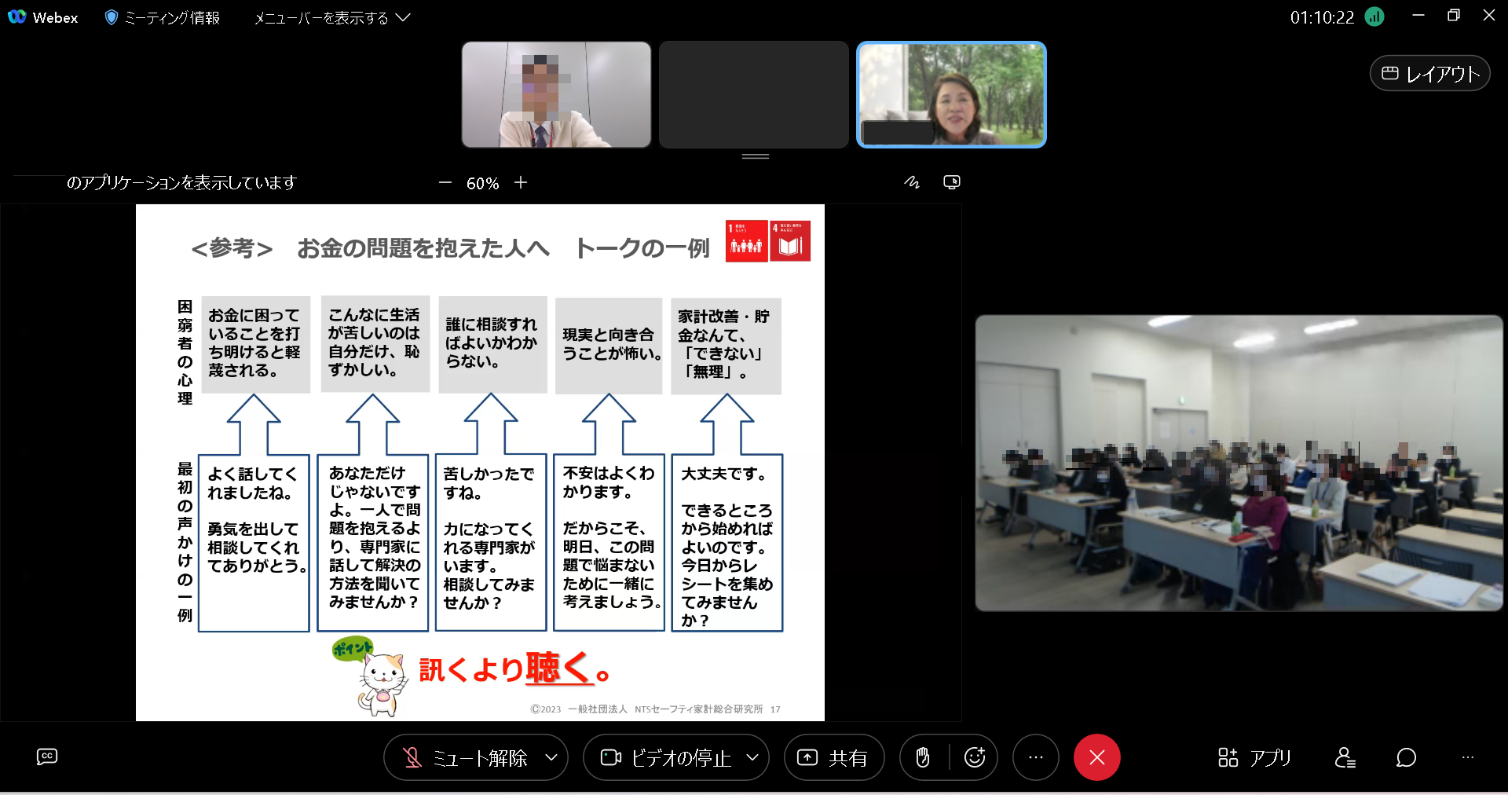This screenshot has width=1508, height=795.
Task: Click the 共有 share button
Action: tap(834, 757)
